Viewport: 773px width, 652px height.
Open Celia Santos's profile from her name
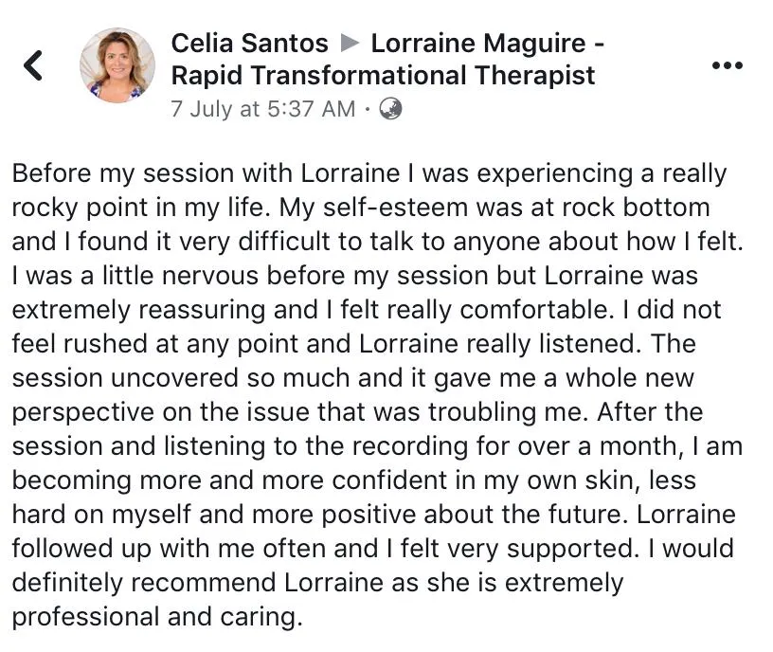[x=249, y=44]
